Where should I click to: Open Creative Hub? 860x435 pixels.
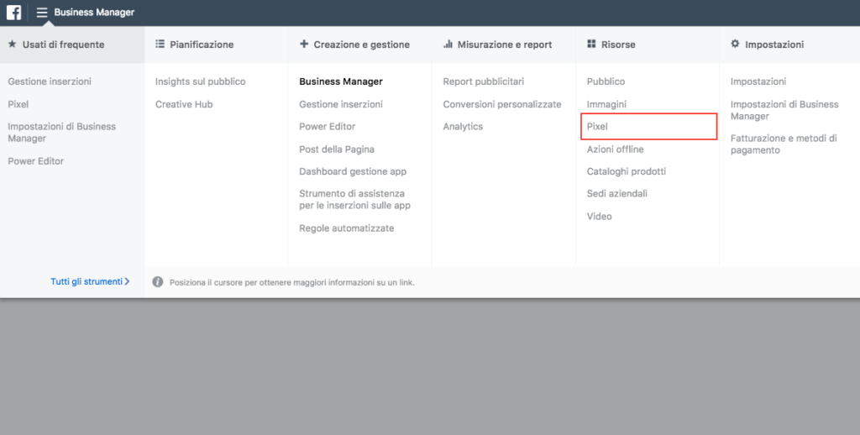coord(184,104)
